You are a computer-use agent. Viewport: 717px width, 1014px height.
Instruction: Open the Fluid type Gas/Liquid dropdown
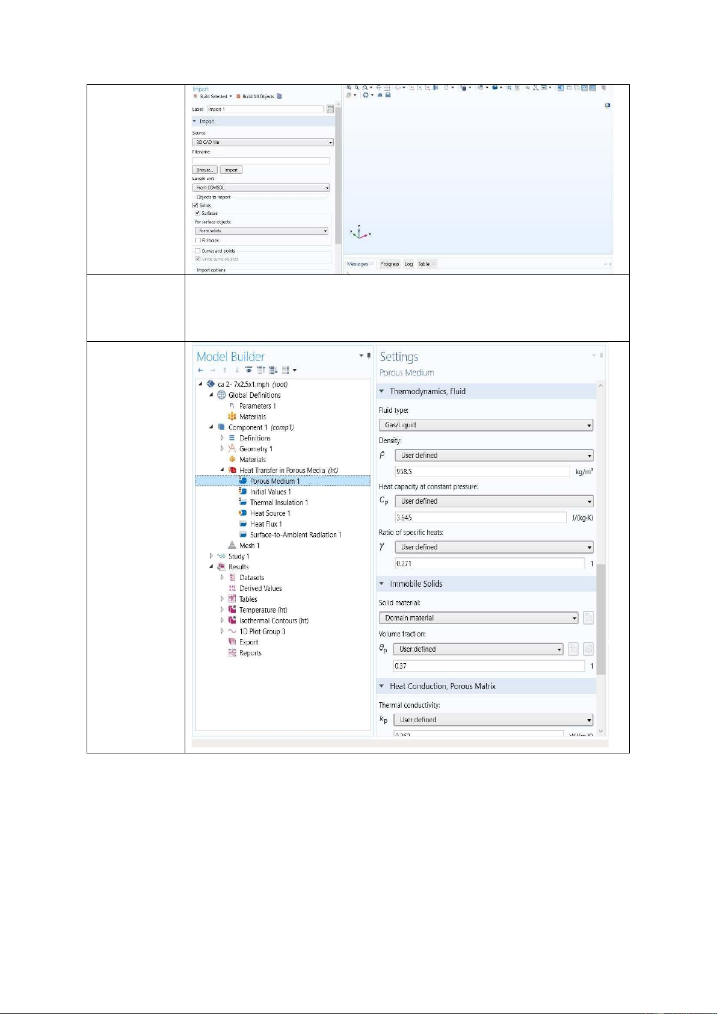click(485, 425)
